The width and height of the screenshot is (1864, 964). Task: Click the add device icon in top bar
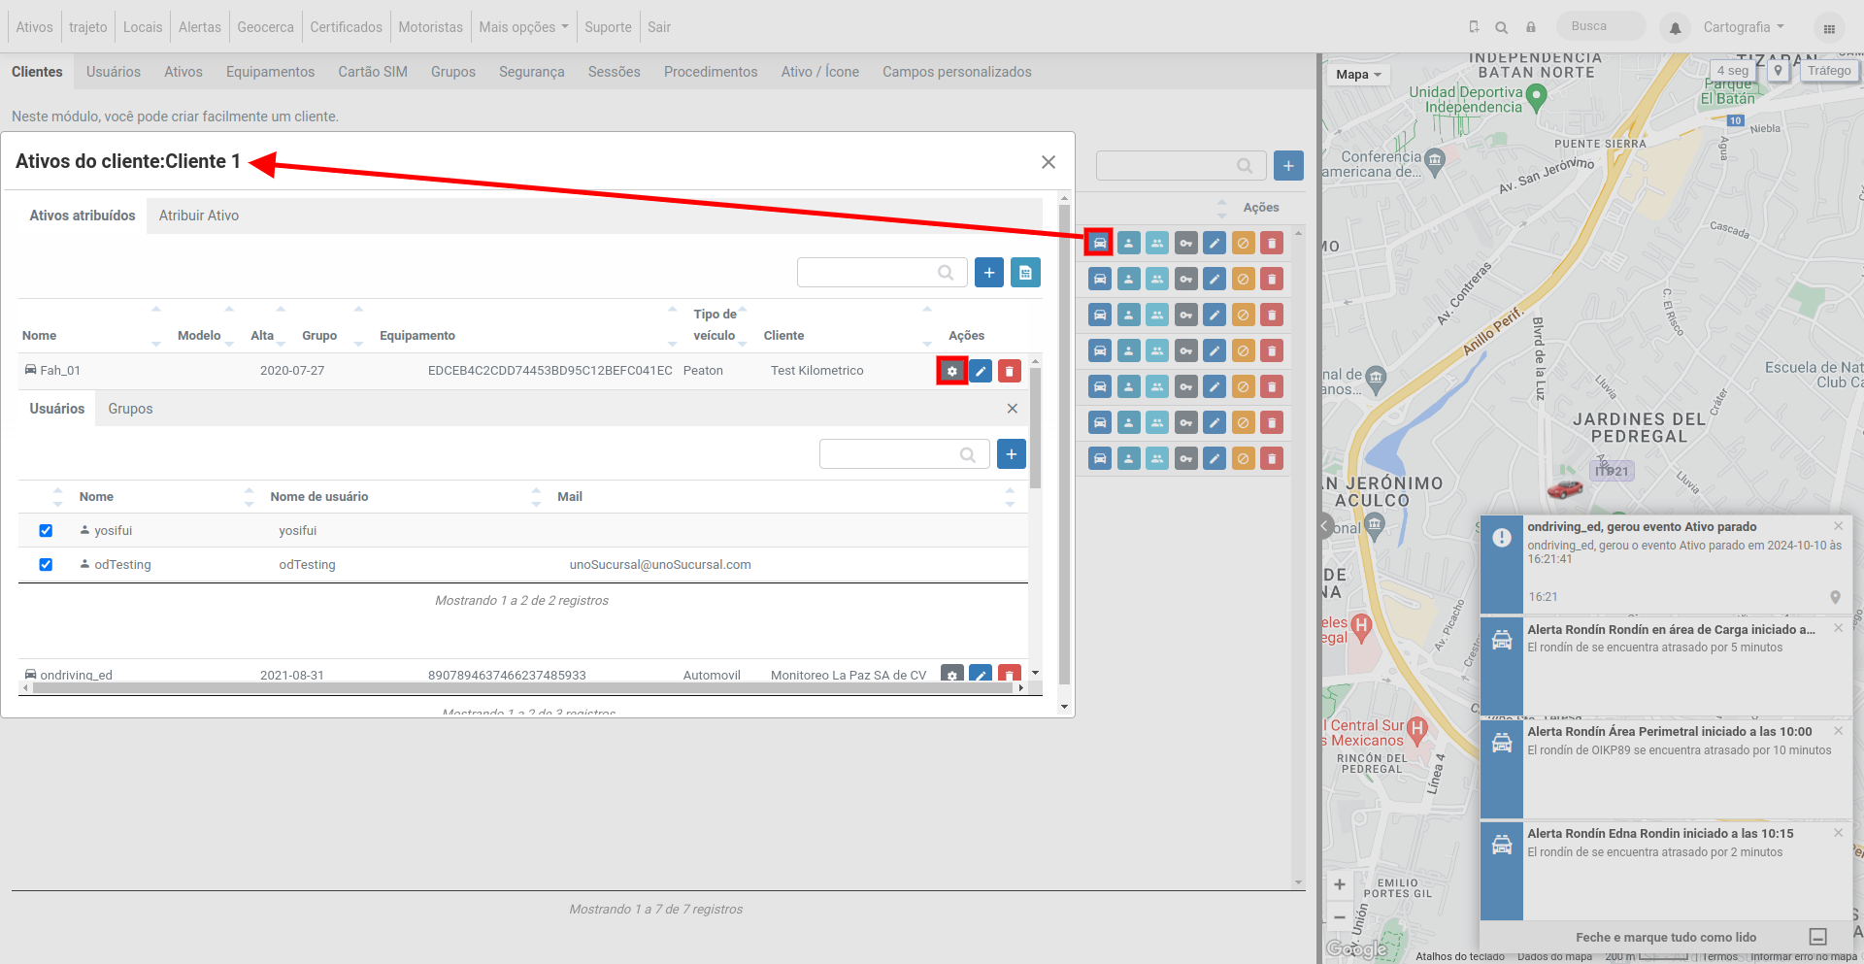tap(1474, 27)
